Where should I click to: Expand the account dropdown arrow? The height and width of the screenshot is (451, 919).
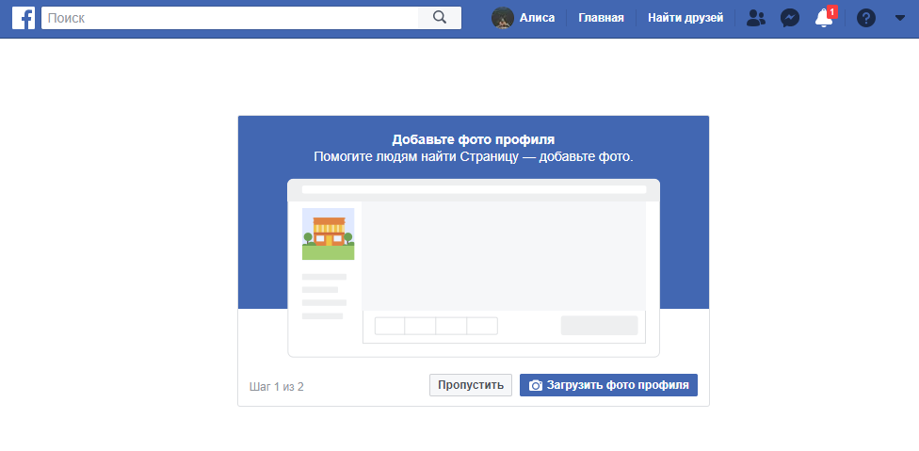click(x=900, y=18)
